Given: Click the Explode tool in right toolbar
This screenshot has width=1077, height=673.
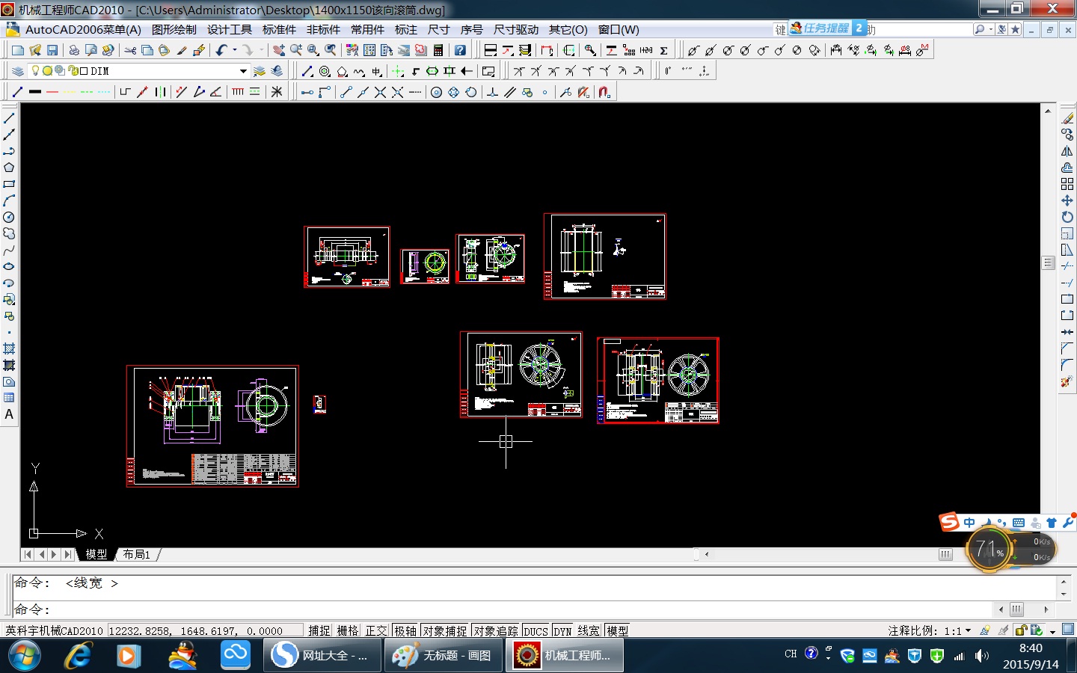Looking at the screenshot, I should 1067,381.
